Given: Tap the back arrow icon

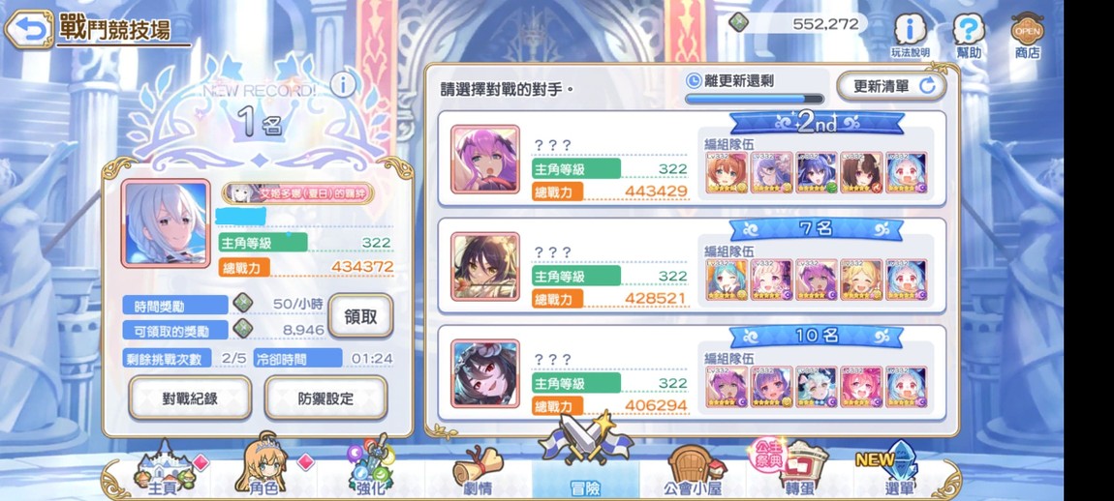Looking at the screenshot, I should click(28, 29).
